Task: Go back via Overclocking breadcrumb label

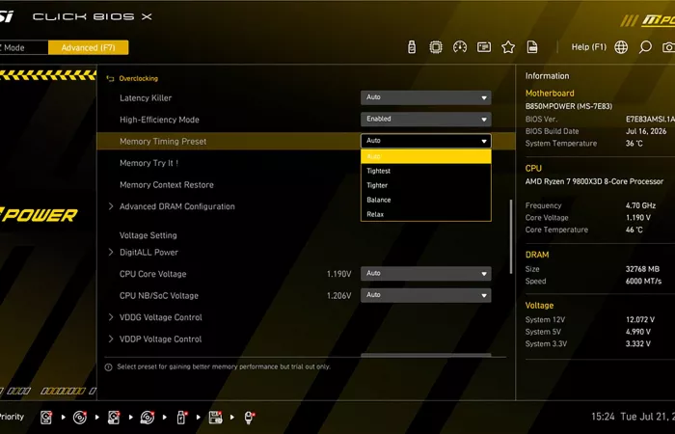Action: pyautogui.click(x=138, y=78)
